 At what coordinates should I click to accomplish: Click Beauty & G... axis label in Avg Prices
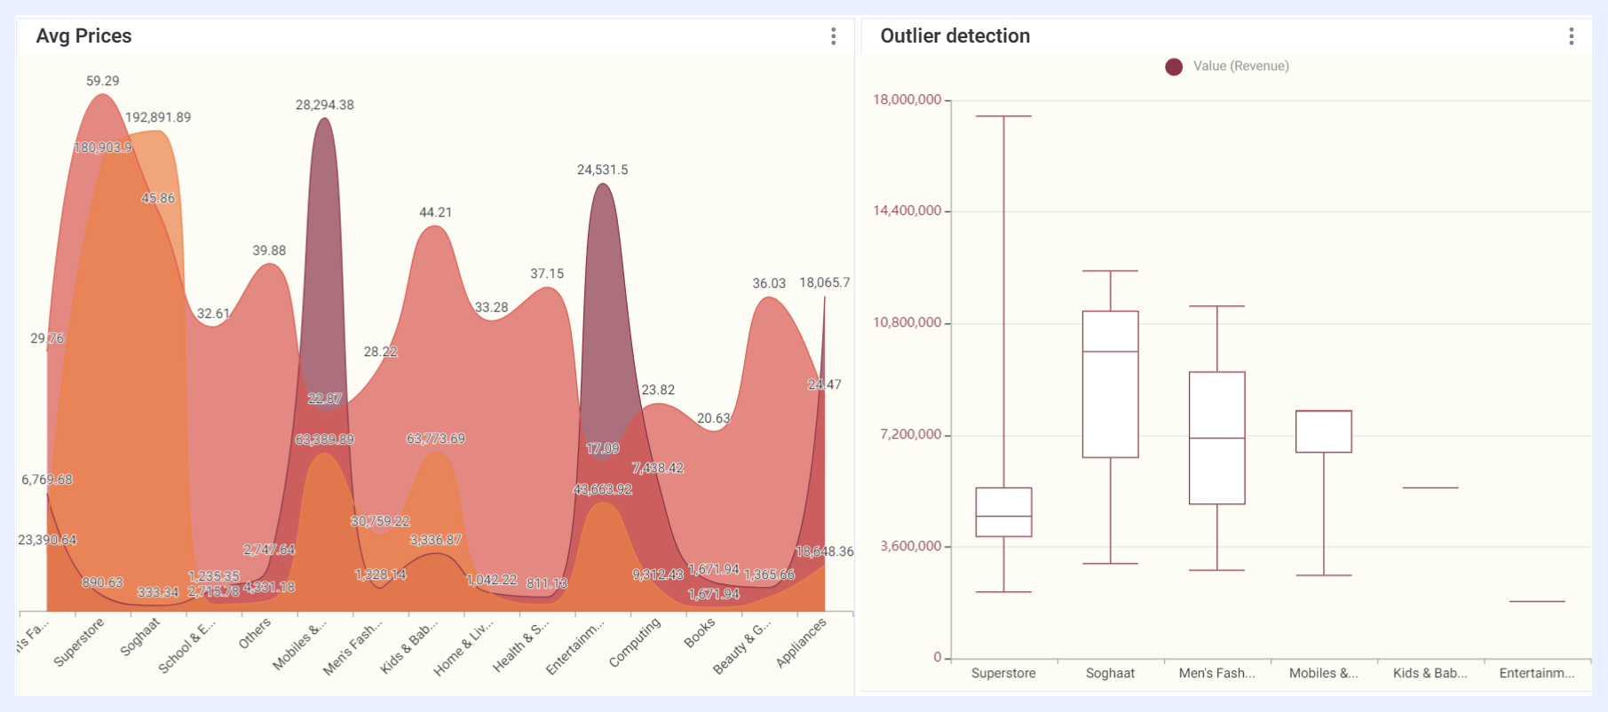pyautogui.click(x=741, y=646)
